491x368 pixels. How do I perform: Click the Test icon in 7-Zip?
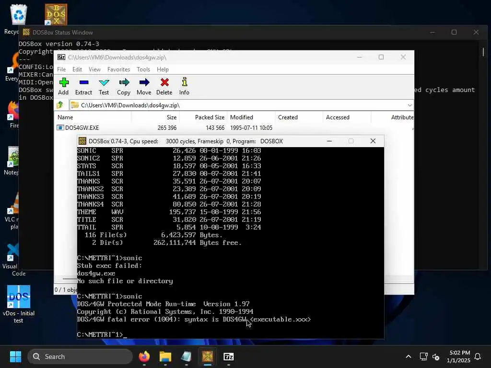tap(104, 86)
